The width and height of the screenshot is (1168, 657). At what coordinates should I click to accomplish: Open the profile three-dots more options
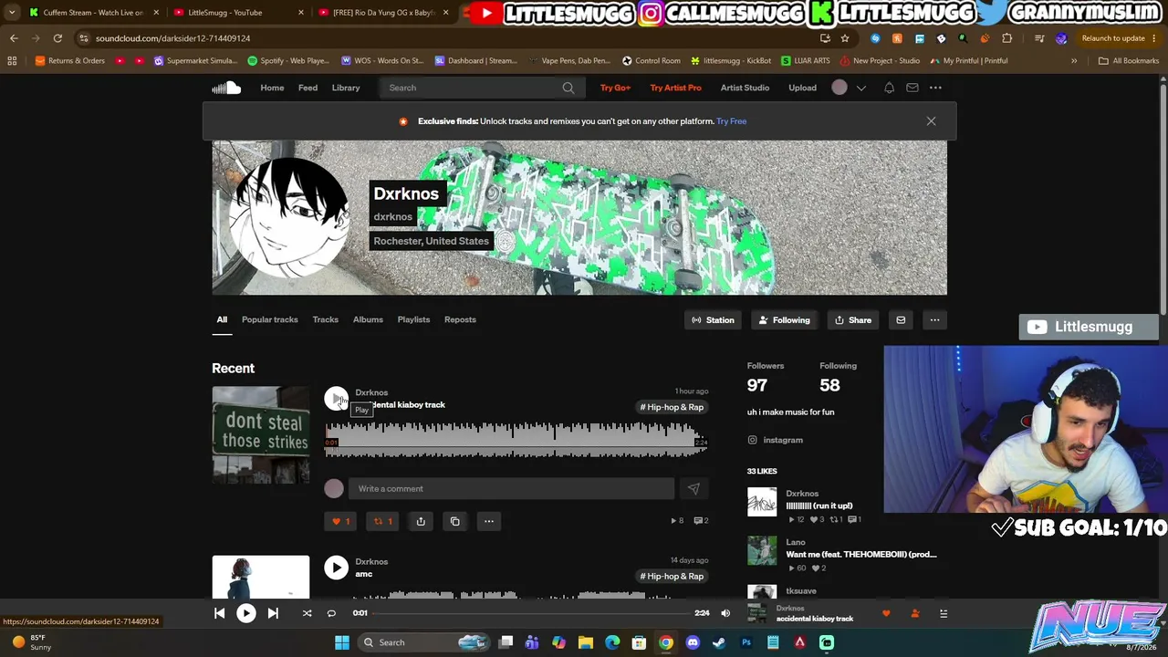pyautogui.click(x=934, y=320)
